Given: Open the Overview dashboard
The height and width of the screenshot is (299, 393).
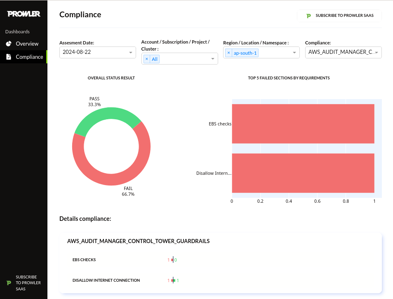Looking at the screenshot, I should (24, 44).
